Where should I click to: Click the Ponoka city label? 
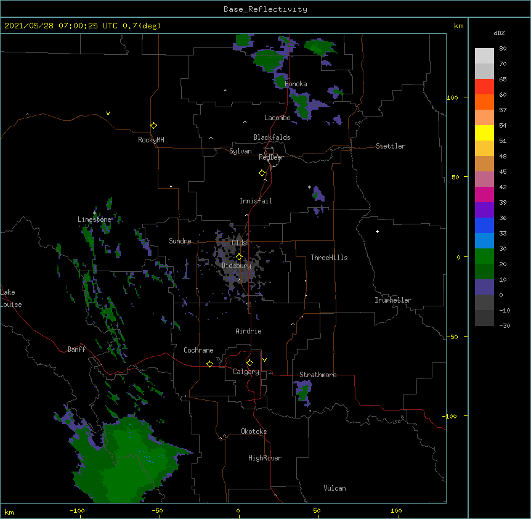(x=296, y=84)
